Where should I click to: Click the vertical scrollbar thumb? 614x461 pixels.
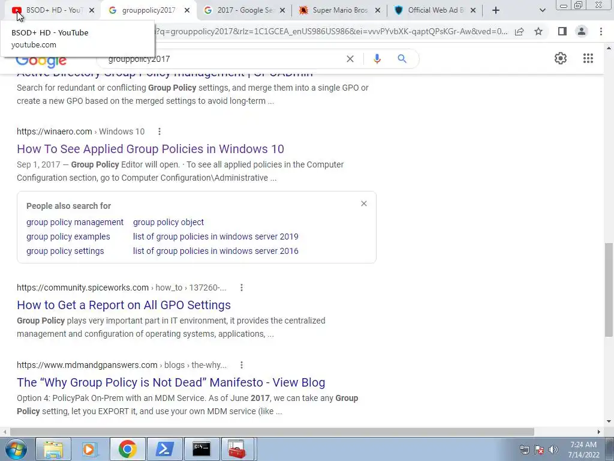coord(609,290)
